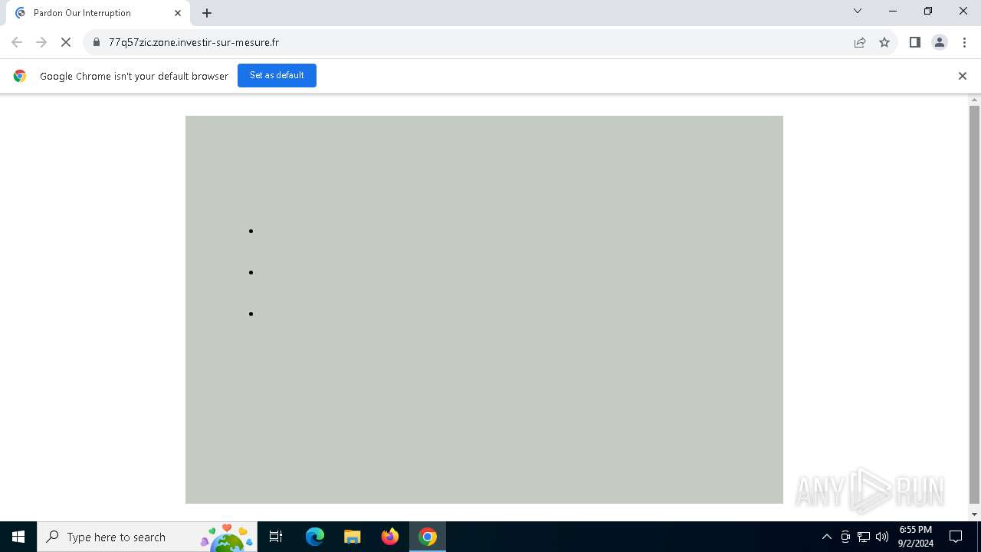The image size is (981, 552).
Task: Open File Explorer from taskbar
Action: tap(352, 537)
